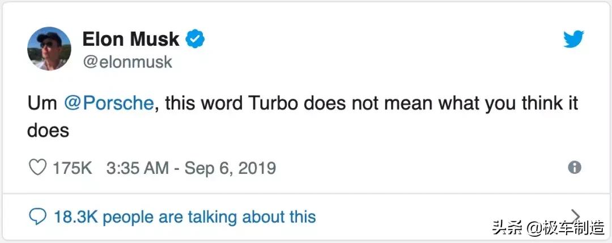612x243 pixels.
Task: Click the reply speech bubble icon
Action: 37,216
